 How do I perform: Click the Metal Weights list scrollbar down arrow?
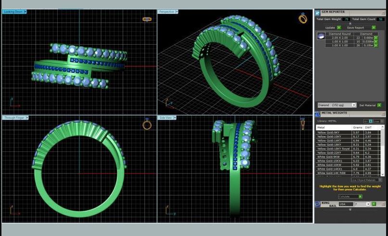pyautogui.click(x=382, y=174)
